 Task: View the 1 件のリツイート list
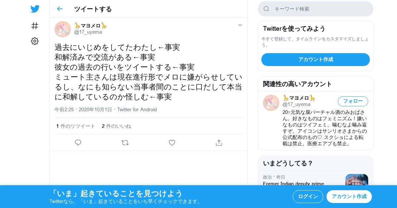76,126
